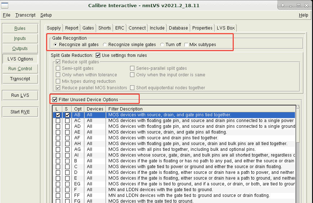Image resolution: width=313 pixels, height=203 pixels.
Task: Open the Setup menu
Action: coord(46,15)
